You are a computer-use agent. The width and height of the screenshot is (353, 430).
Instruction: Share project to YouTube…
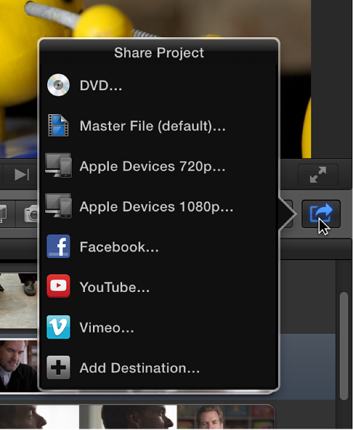click(159, 287)
